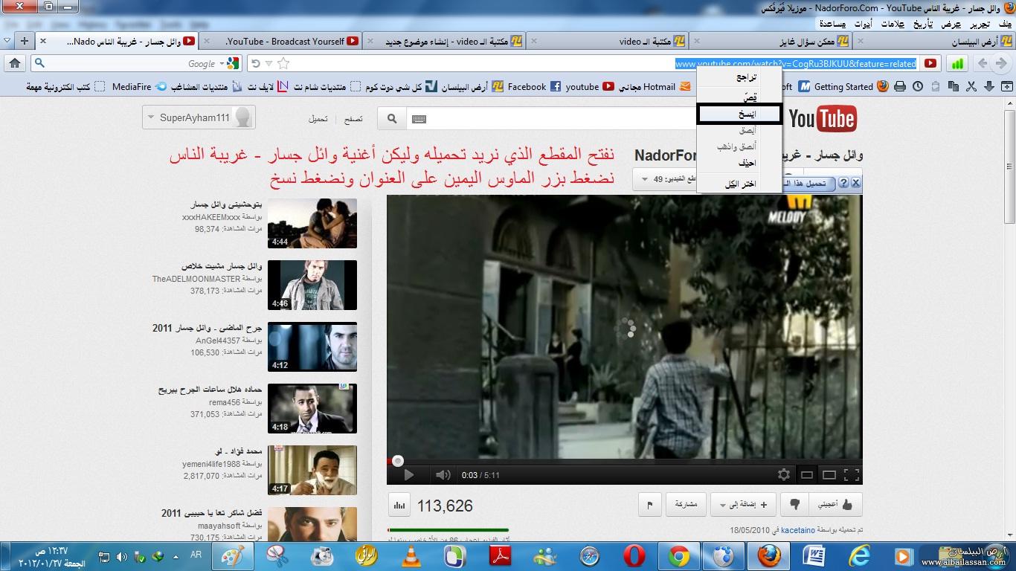Image resolution: width=1016 pixels, height=571 pixels.
Task: Open related video بتوحشيني وائل جسار thumbnail
Action: [312, 223]
